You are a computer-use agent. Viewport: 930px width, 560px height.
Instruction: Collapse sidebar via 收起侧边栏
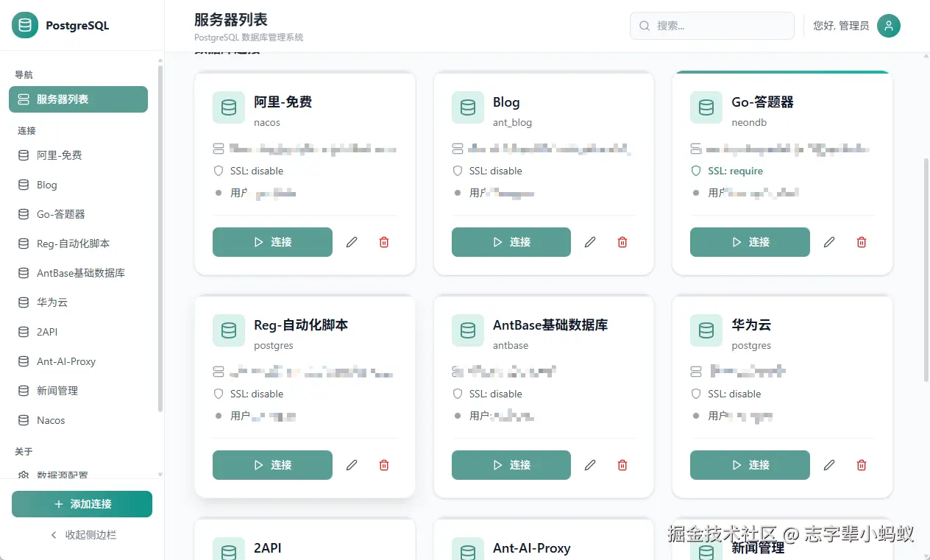[x=82, y=535]
